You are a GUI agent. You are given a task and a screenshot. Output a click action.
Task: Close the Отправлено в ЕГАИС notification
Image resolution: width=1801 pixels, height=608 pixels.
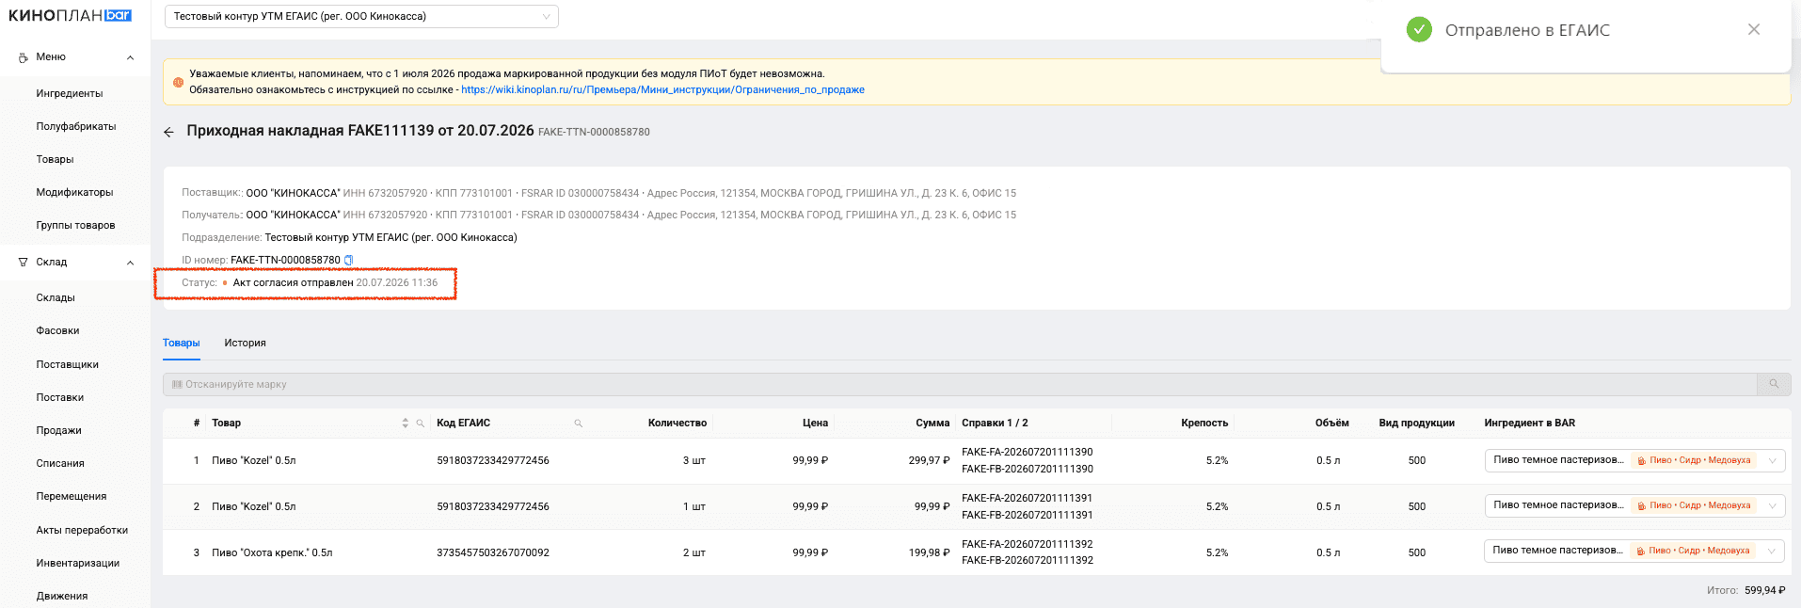pos(1754,29)
